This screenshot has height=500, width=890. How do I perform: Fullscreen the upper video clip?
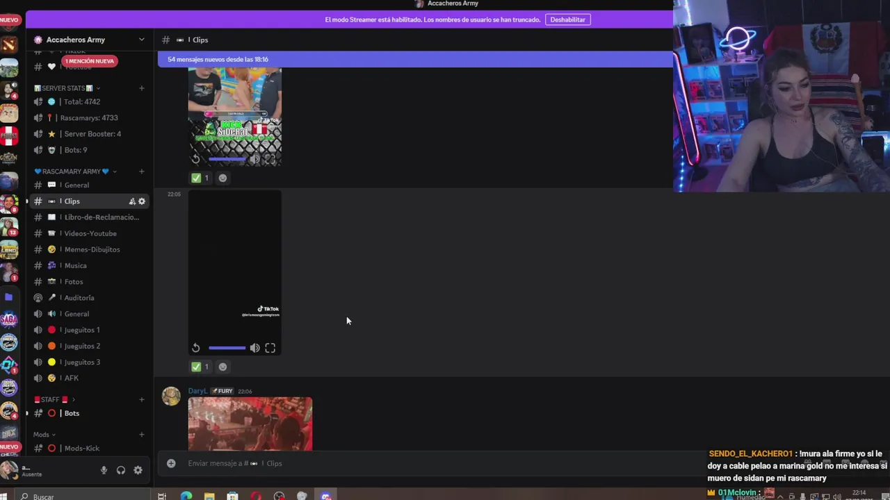point(270,159)
